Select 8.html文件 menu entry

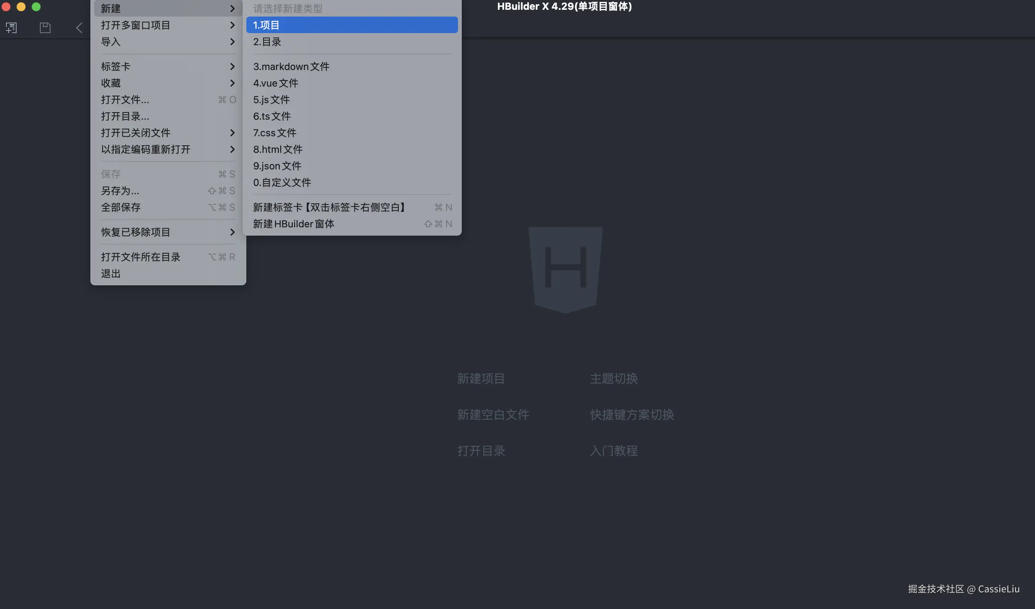point(278,149)
